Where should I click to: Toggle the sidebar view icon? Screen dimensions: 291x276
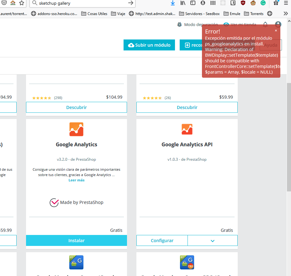click(x=193, y=3)
